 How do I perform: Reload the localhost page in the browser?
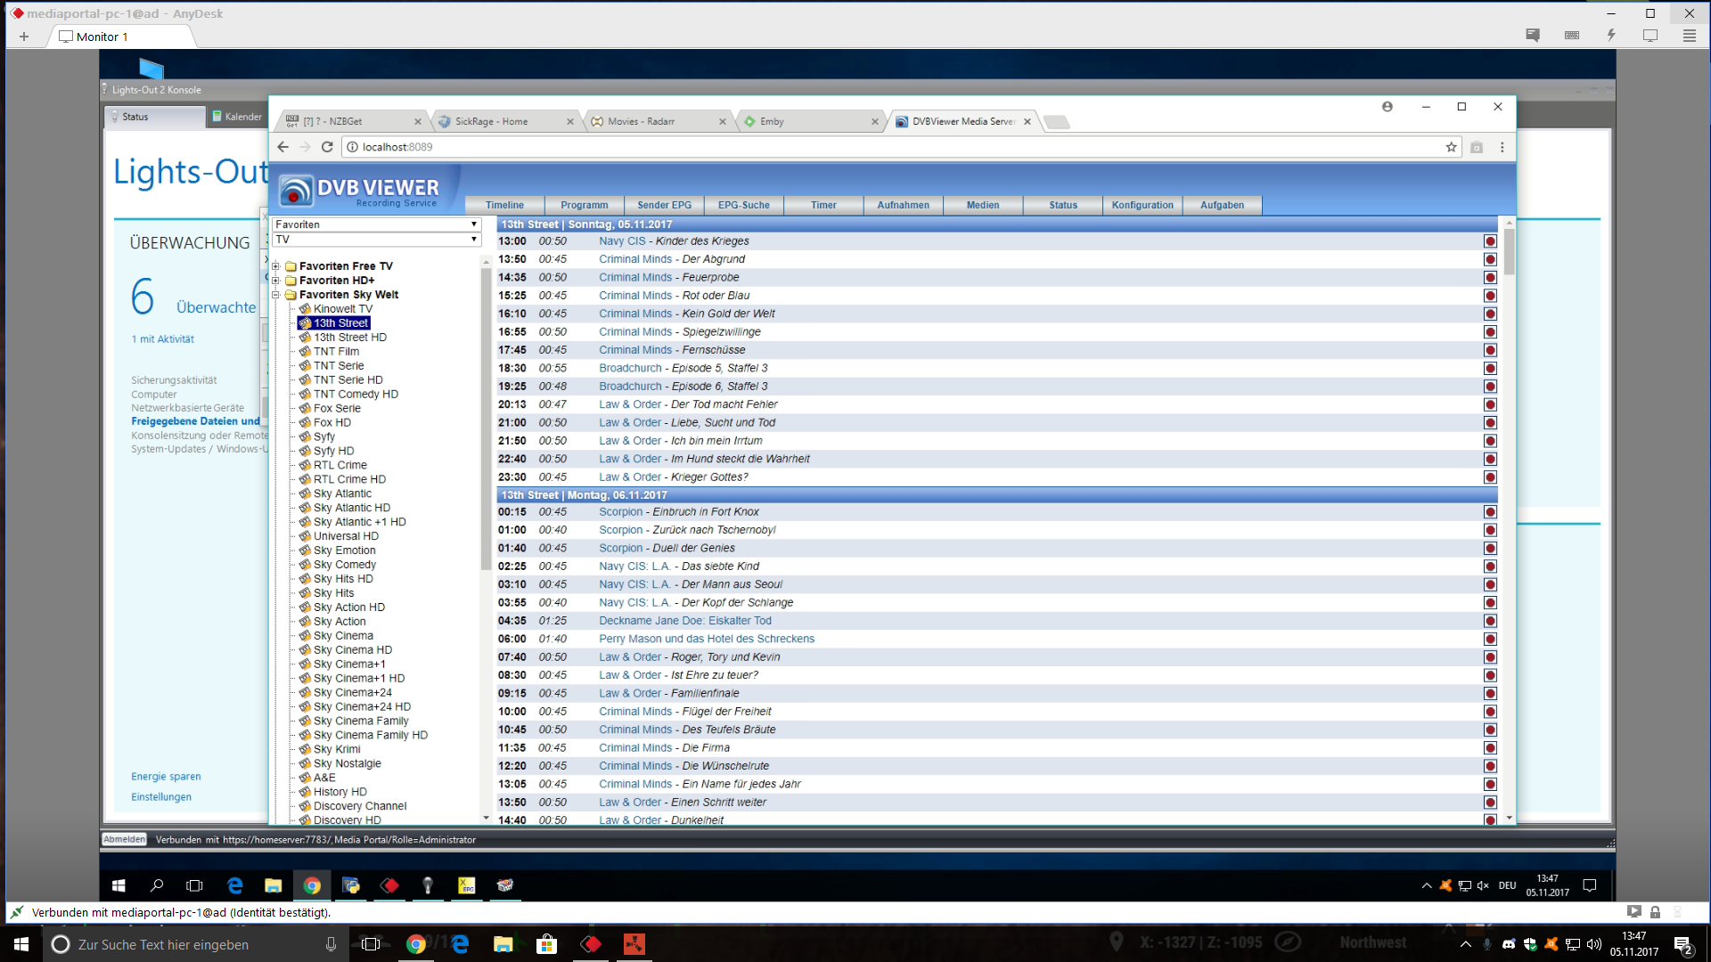tap(327, 147)
